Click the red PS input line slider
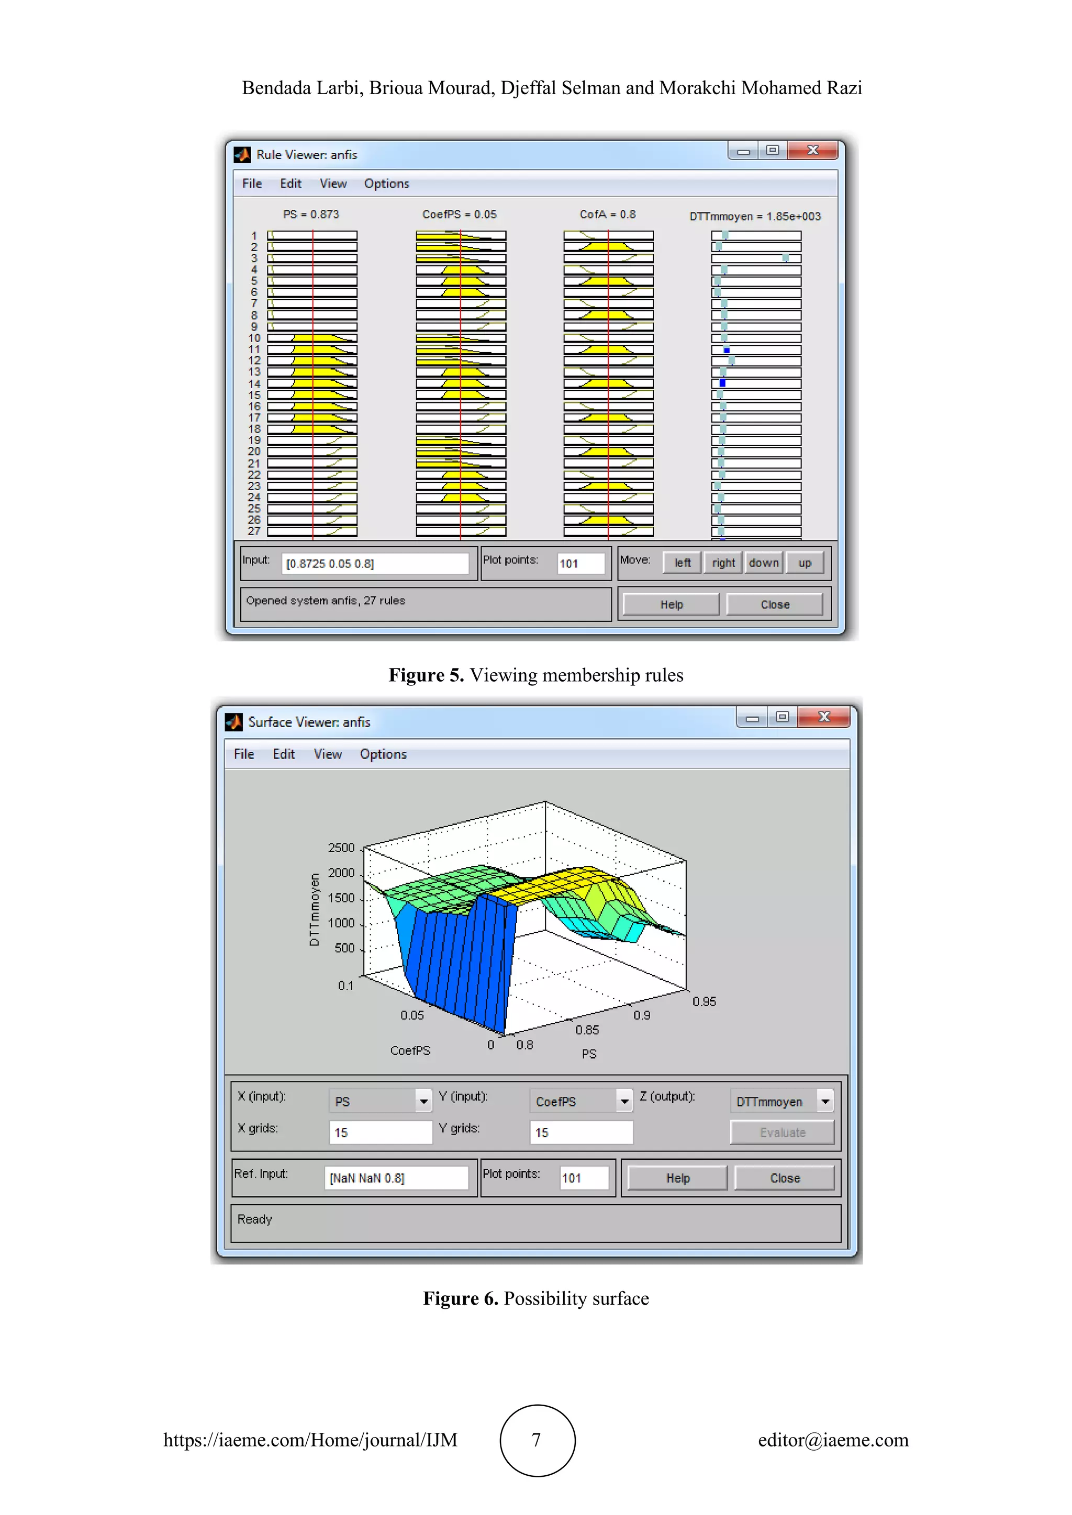 [313, 383]
